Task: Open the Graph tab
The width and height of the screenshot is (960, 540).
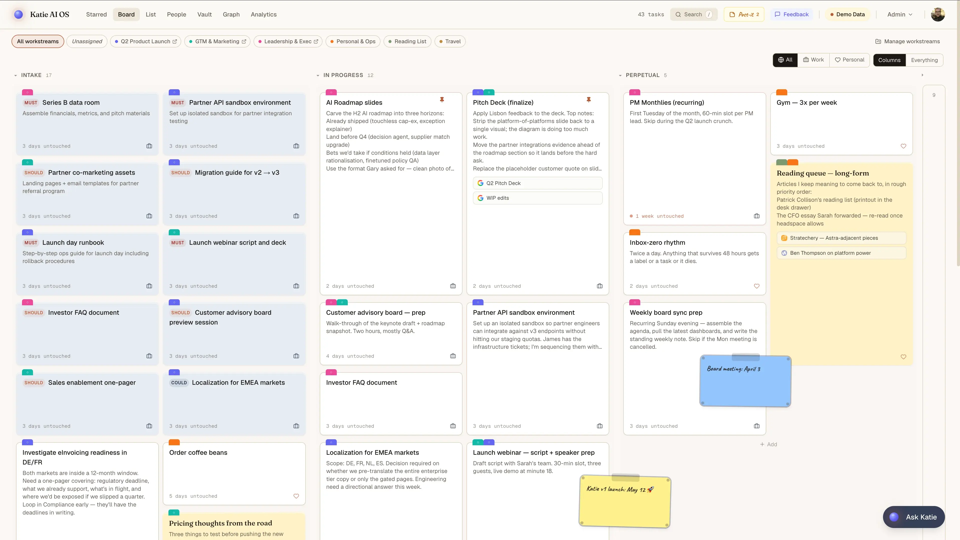Action: (231, 14)
